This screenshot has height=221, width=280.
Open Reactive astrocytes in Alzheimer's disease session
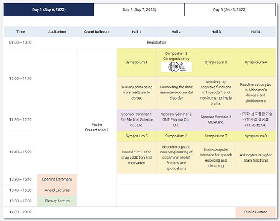(x=256, y=93)
